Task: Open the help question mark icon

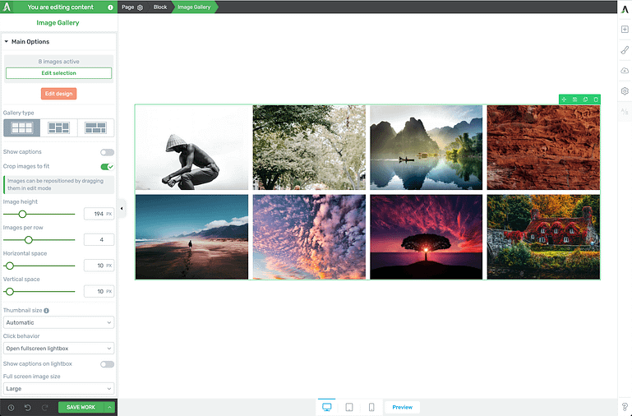Action: pos(625,407)
